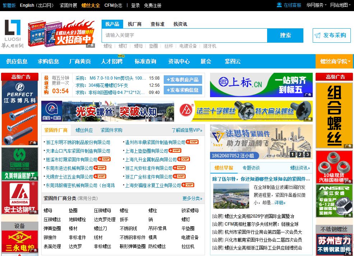Viewport: 354px width, 256px height.
Task: Jump to banner slide 3
Action: 308,155
